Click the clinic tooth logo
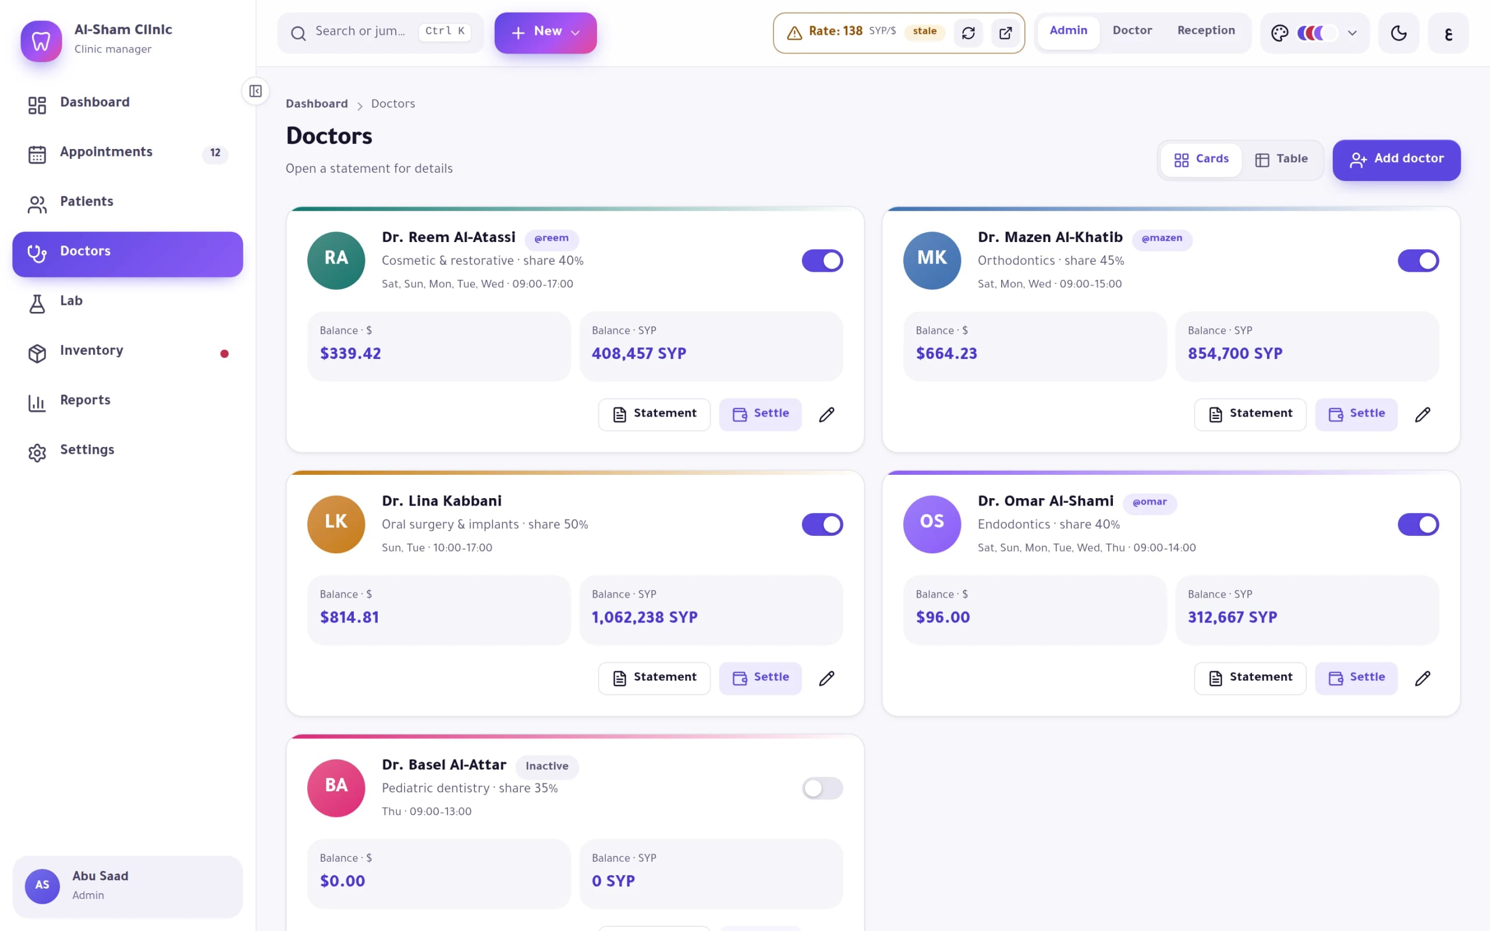 41,41
